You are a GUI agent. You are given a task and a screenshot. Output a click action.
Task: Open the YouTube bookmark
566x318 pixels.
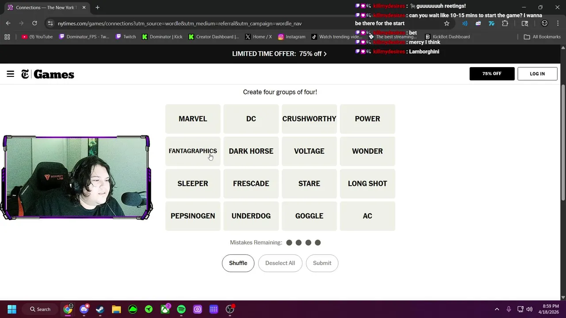pyautogui.click(x=37, y=37)
